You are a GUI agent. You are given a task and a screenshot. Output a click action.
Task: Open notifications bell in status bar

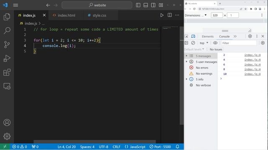(x=178, y=147)
